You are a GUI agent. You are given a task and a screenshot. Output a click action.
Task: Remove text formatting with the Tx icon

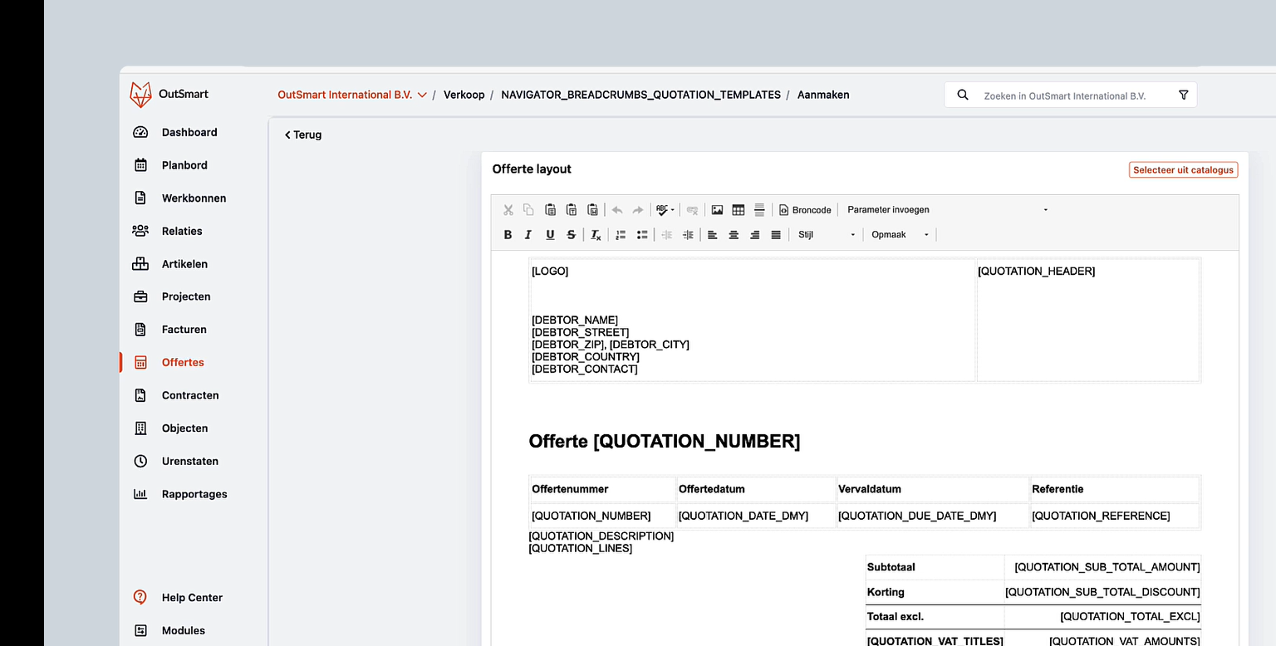pos(595,234)
